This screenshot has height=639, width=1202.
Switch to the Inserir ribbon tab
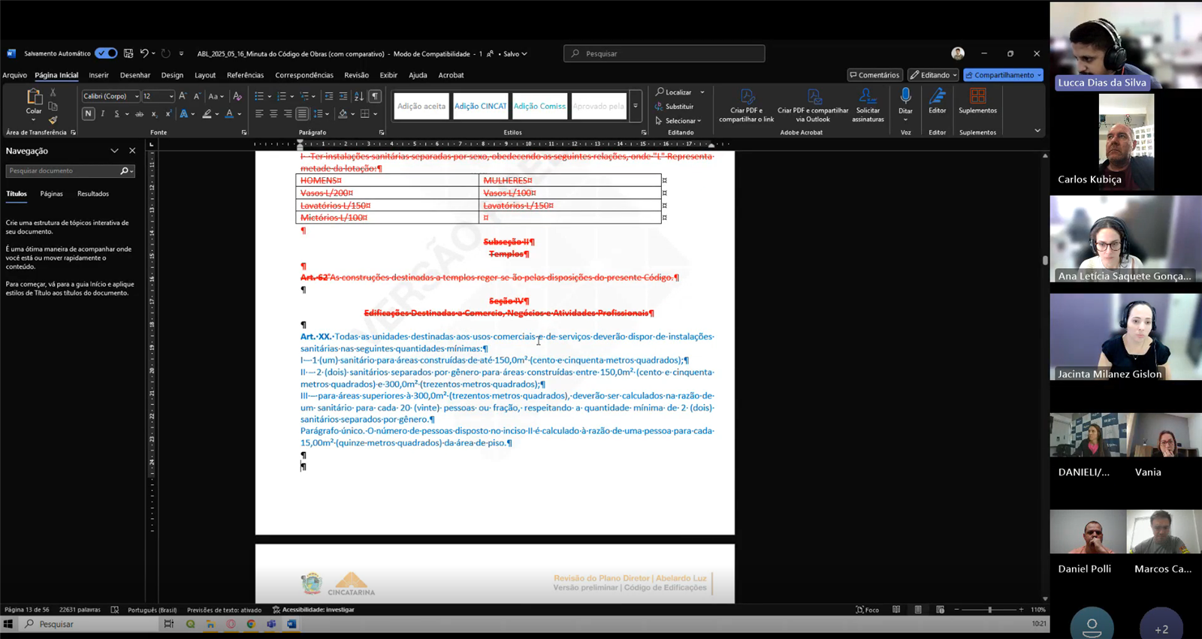point(98,75)
